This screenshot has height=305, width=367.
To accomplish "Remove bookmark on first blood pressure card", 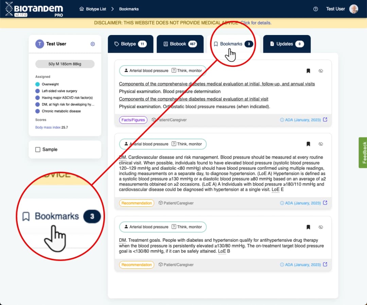I will point(308,71).
